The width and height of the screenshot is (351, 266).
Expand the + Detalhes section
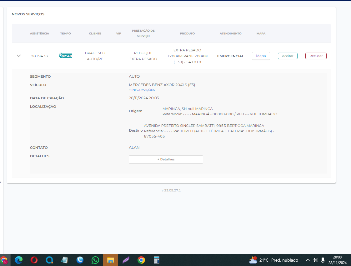coord(166,159)
